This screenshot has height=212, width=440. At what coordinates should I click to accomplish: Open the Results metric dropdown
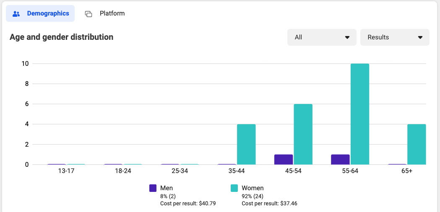pos(395,37)
